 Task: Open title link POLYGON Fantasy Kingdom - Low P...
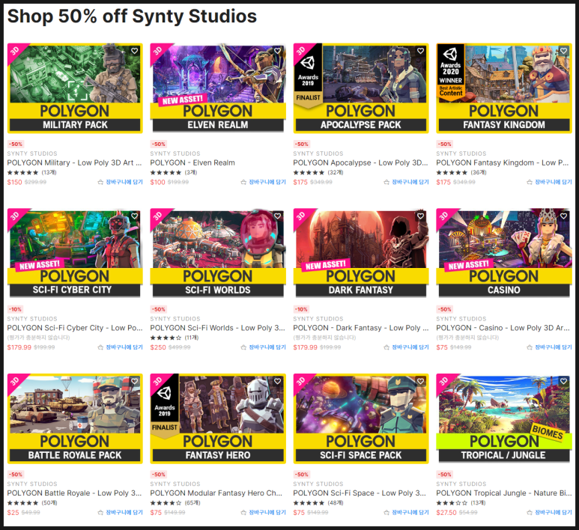502,162
